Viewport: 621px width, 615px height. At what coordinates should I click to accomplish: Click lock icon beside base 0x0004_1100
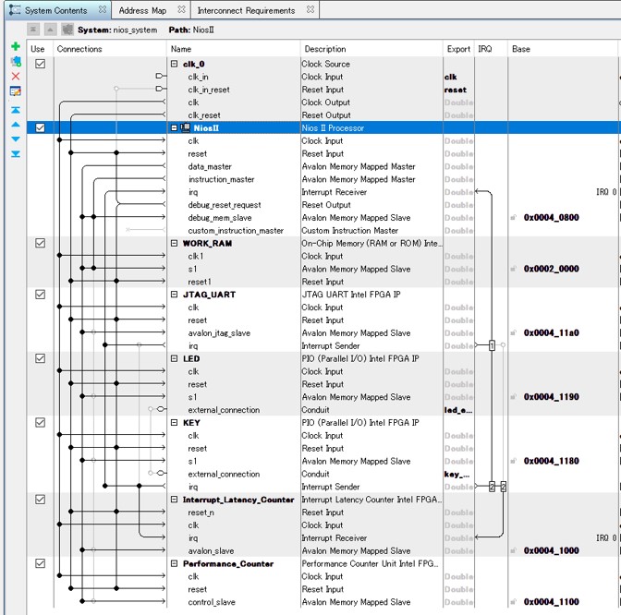[x=513, y=602]
